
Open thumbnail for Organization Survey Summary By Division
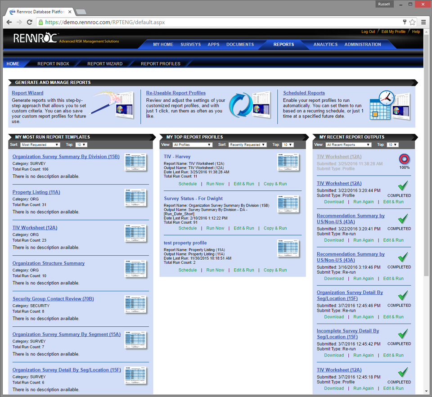click(135, 162)
